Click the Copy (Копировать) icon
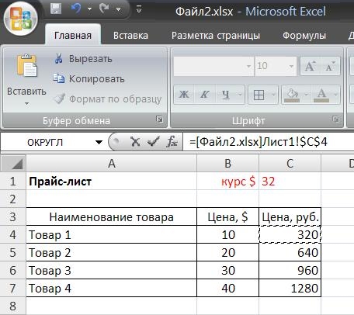The height and width of the screenshot is (315, 354). pyautogui.click(x=59, y=78)
